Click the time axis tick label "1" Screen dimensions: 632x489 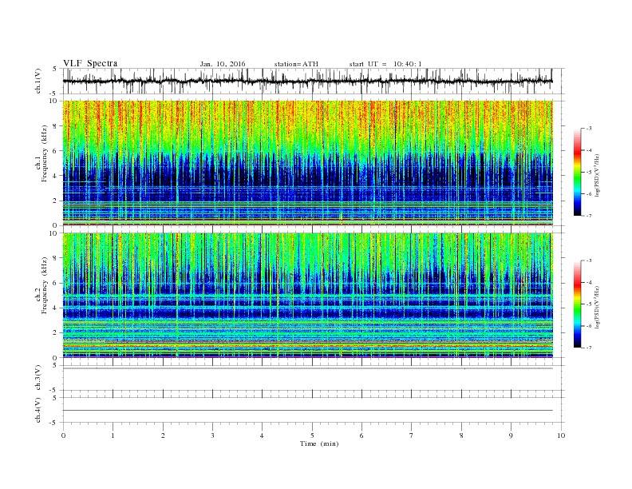[x=113, y=435]
